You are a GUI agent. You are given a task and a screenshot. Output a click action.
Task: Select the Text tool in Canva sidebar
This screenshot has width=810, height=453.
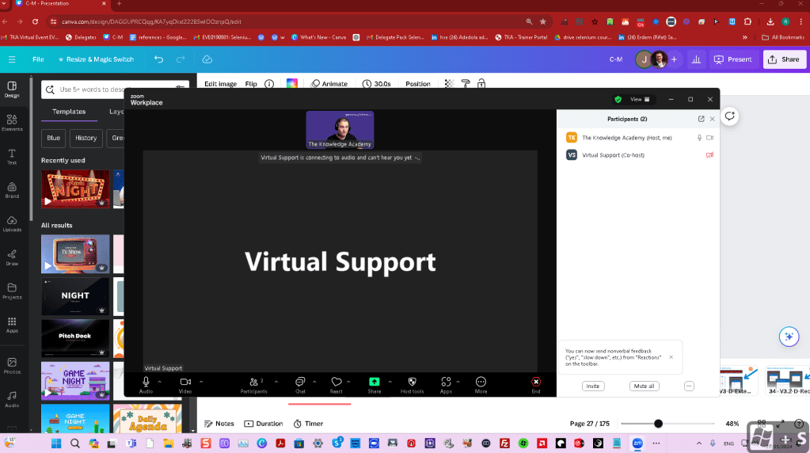12,157
